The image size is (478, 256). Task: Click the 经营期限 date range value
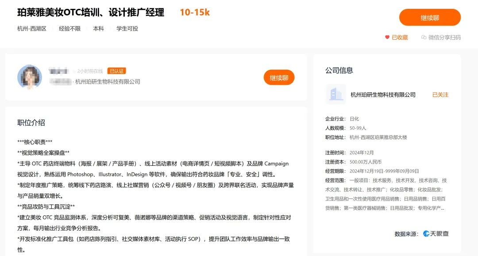point(384,171)
